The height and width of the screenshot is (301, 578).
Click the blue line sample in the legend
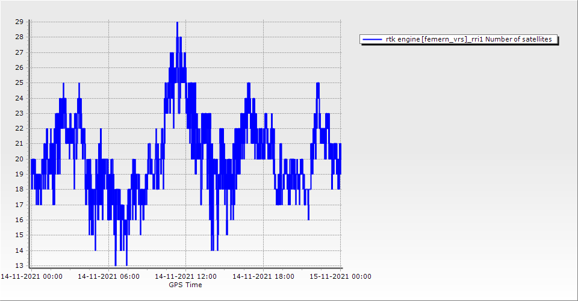[x=373, y=40]
